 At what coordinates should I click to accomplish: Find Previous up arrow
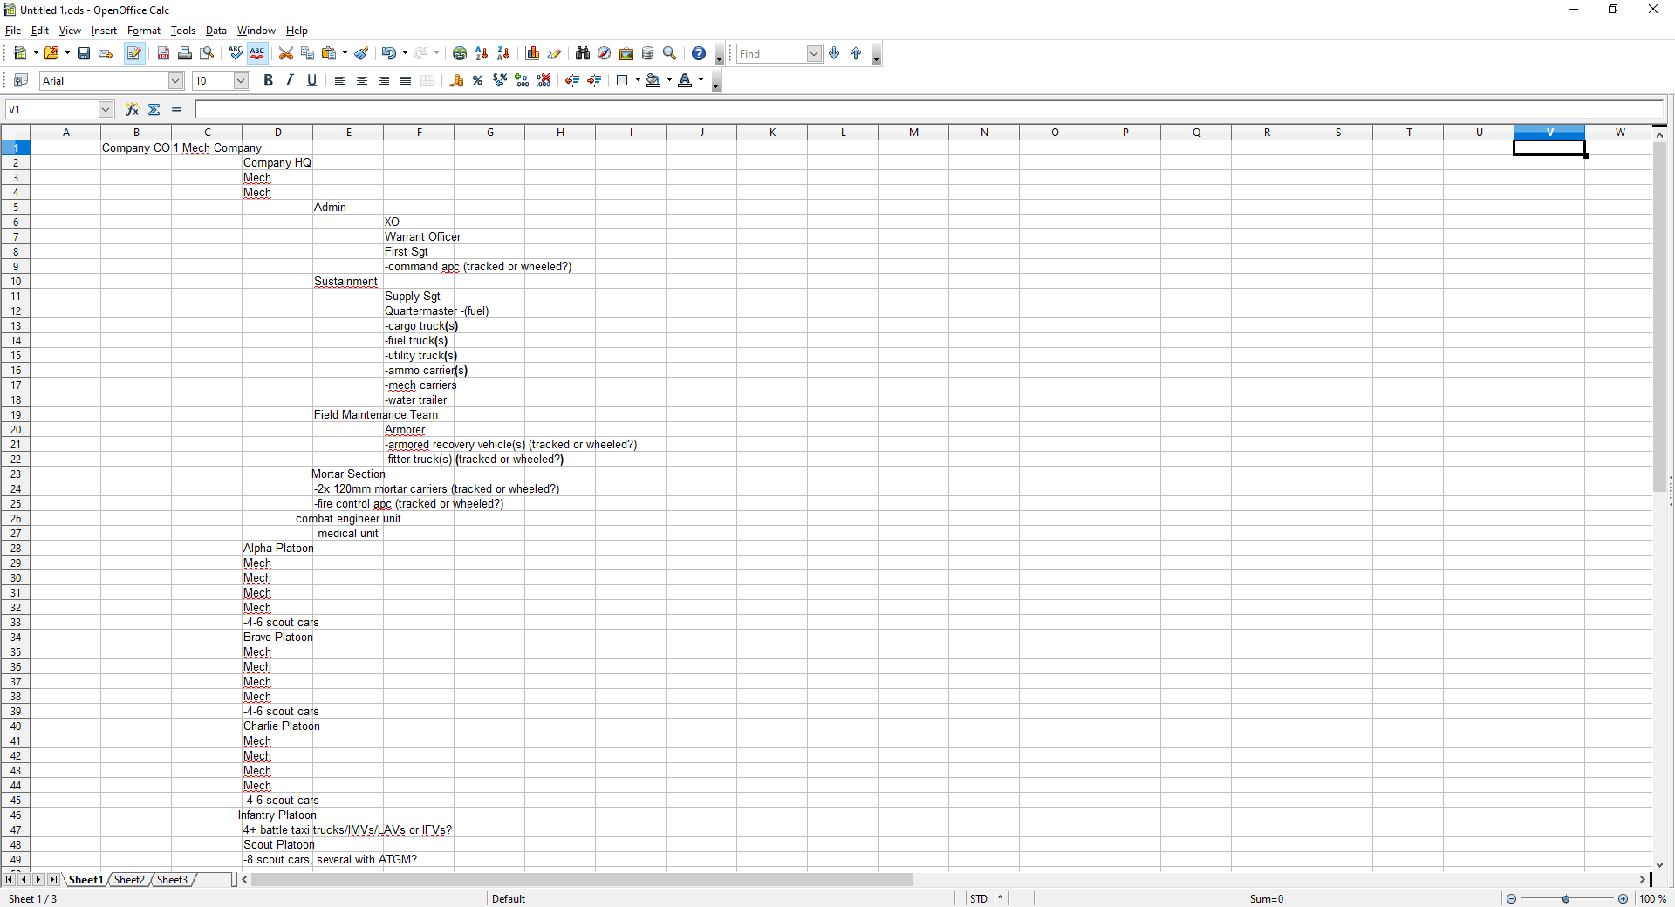857,53
